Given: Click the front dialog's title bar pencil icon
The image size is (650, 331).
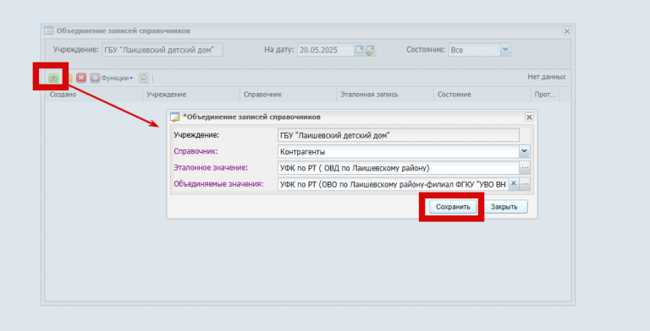Looking at the screenshot, I should [x=175, y=117].
